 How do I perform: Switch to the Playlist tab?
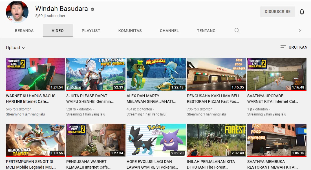[x=91, y=31]
